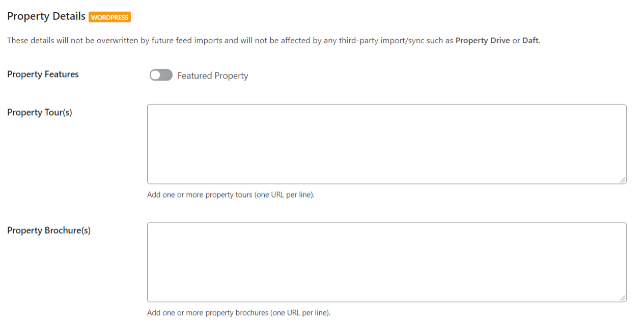Focus the Property Brochure(s) text area
The height and width of the screenshot is (325, 642).
386,262
